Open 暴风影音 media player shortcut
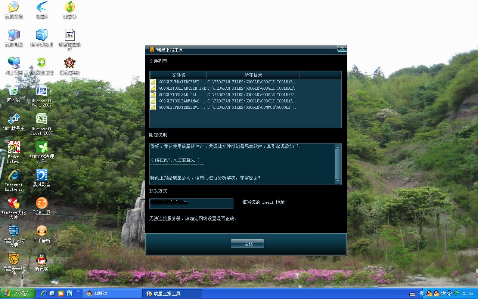The height and width of the screenshot is (299, 478). (41, 178)
